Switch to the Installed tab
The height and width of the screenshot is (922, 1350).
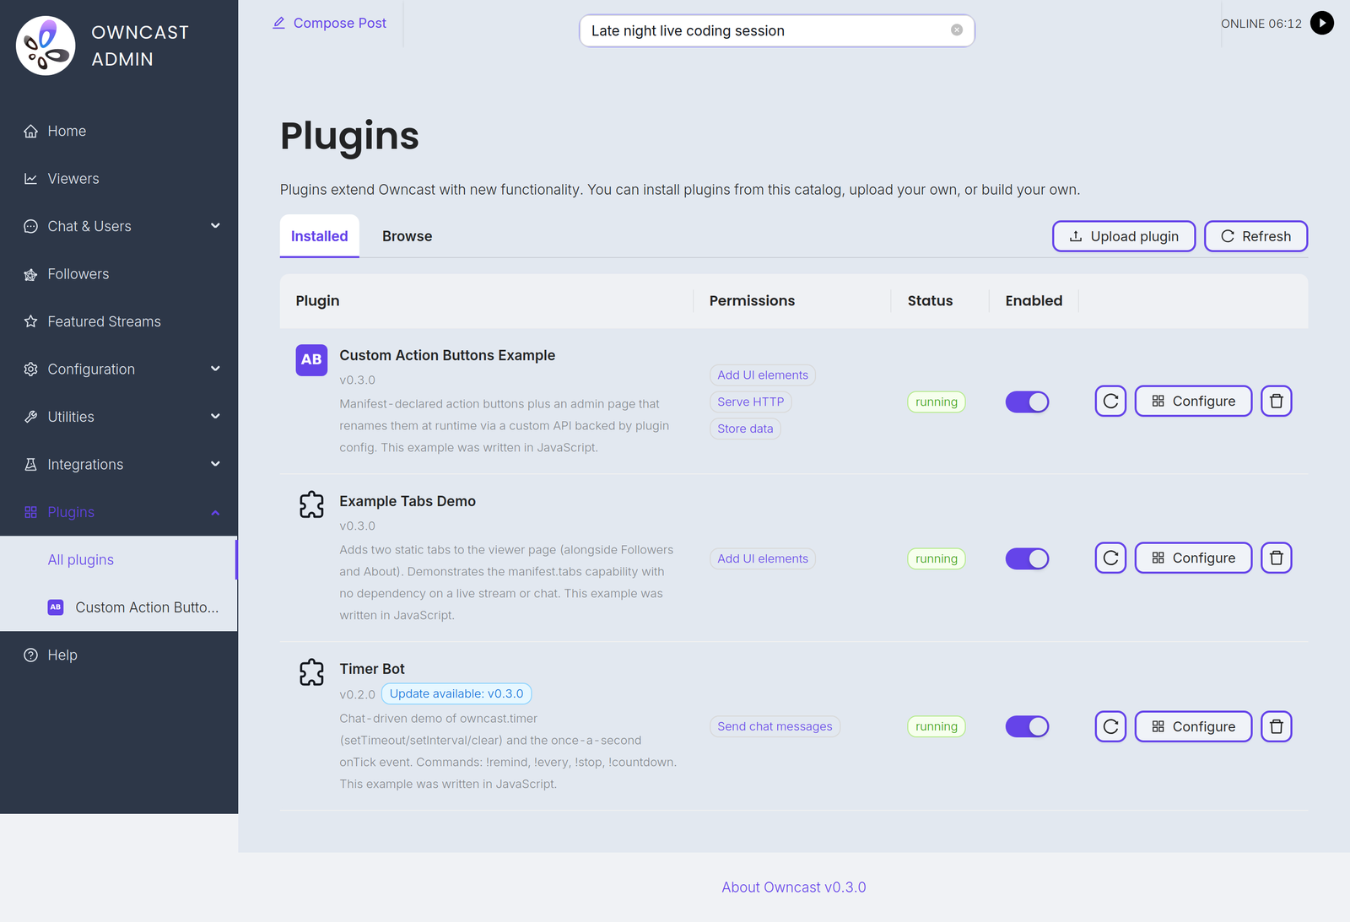(x=320, y=236)
